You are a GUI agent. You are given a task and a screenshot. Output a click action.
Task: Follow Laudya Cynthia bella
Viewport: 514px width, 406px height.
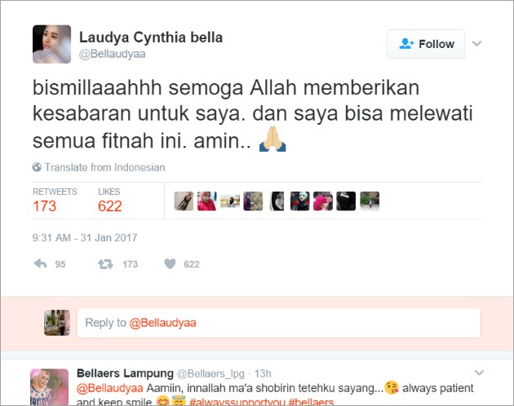coord(426,44)
